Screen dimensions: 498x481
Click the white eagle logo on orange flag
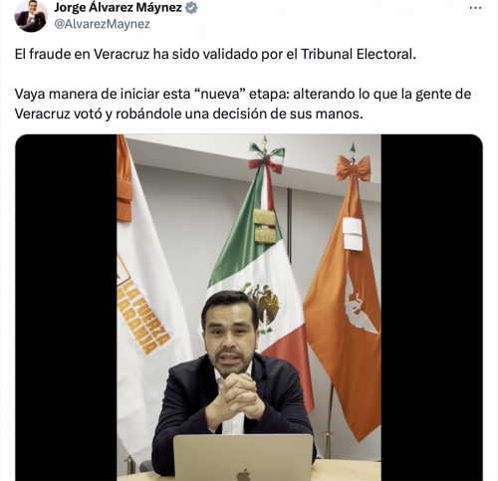pyautogui.click(x=358, y=305)
